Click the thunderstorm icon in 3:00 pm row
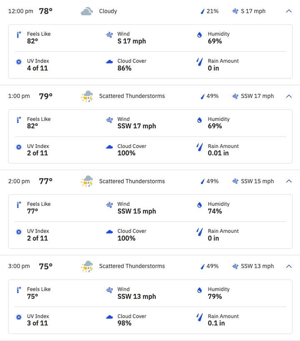300x341 pixels. (87, 266)
